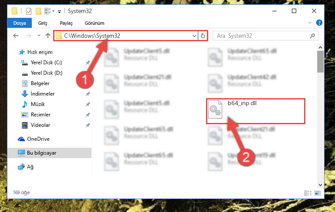Expand the ribbon chevron
This screenshot has height=212, width=335.
coord(310,23)
